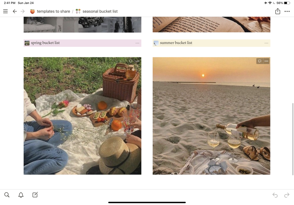Go back with the left arrow
The height and width of the screenshot is (205, 294).
pyautogui.click(x=15, y=11)
